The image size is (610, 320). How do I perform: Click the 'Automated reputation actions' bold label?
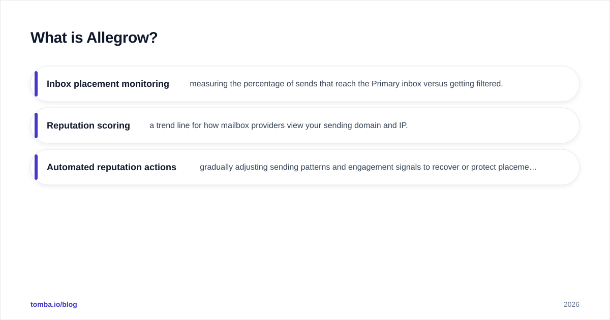coord(111,167)
